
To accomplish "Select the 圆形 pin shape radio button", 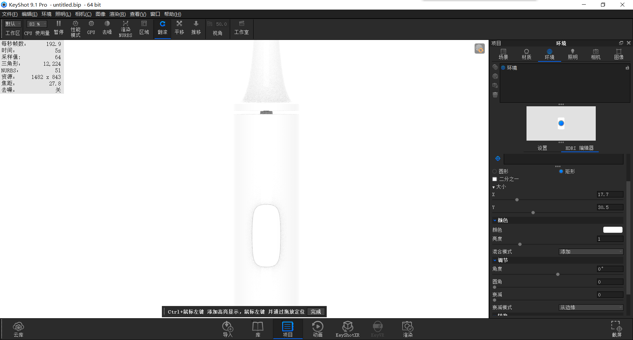I will [495, 171].
